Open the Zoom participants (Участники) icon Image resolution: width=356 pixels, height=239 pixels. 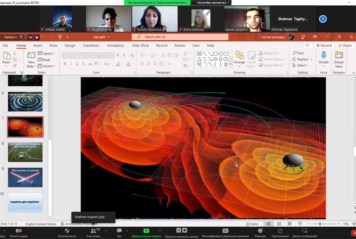pos(93,231)
